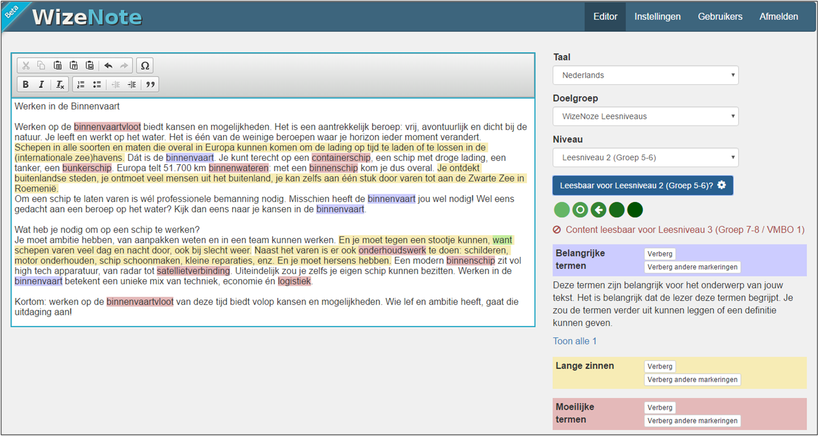This screenshot has height=436, width=818.
Task: Click the Remove Format icon
Action: (60, 84)
